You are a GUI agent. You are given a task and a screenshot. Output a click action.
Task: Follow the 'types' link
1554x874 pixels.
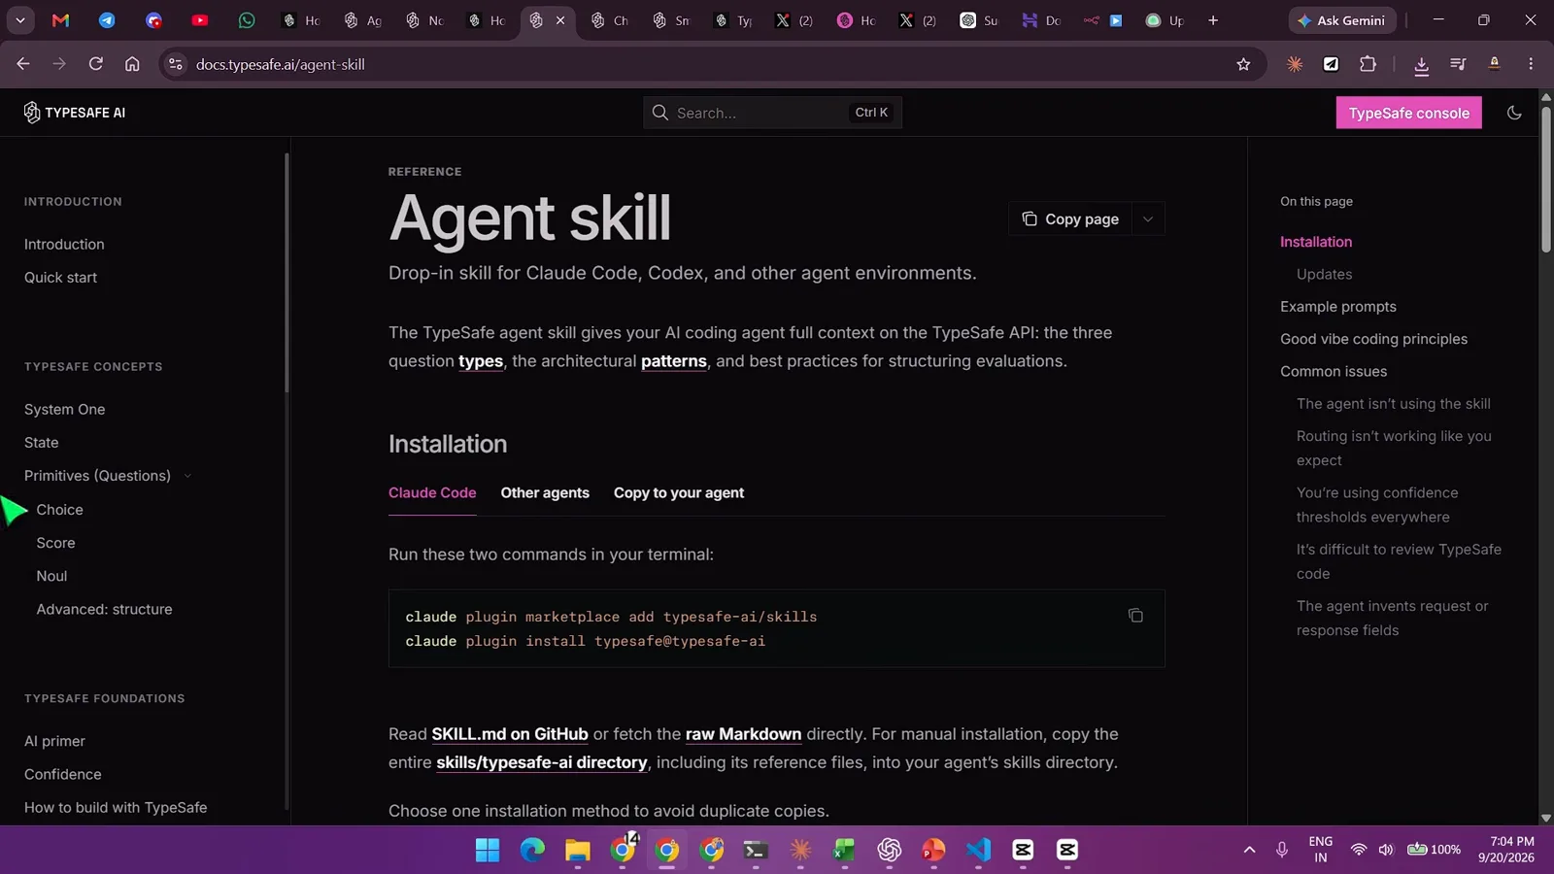481,361
